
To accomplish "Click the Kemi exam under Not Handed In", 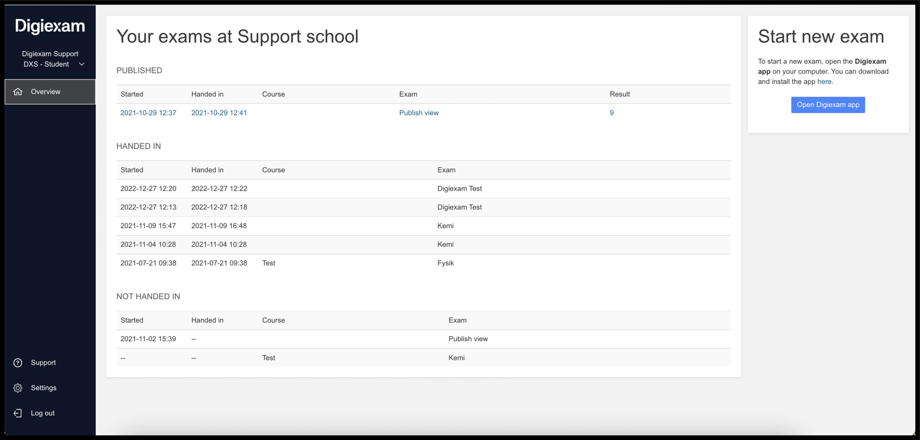I will coord(457,358).
